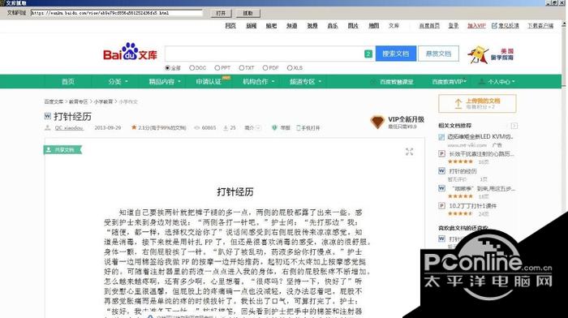Click the 悬赏文档 button
Image resolution: width=568 pixels, height=318 pixels.
(438, 54)
